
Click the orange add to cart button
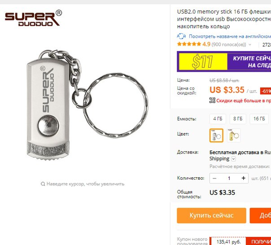click(260, 215)
